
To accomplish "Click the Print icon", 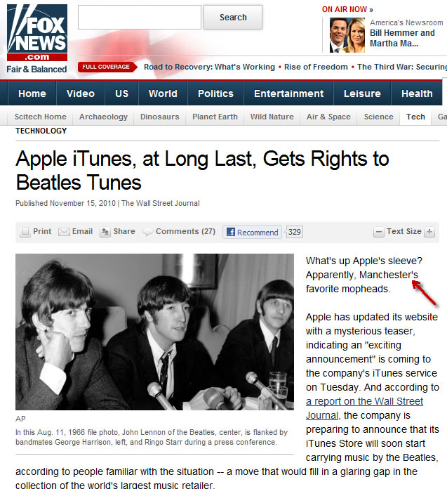I will pos(25,232).
